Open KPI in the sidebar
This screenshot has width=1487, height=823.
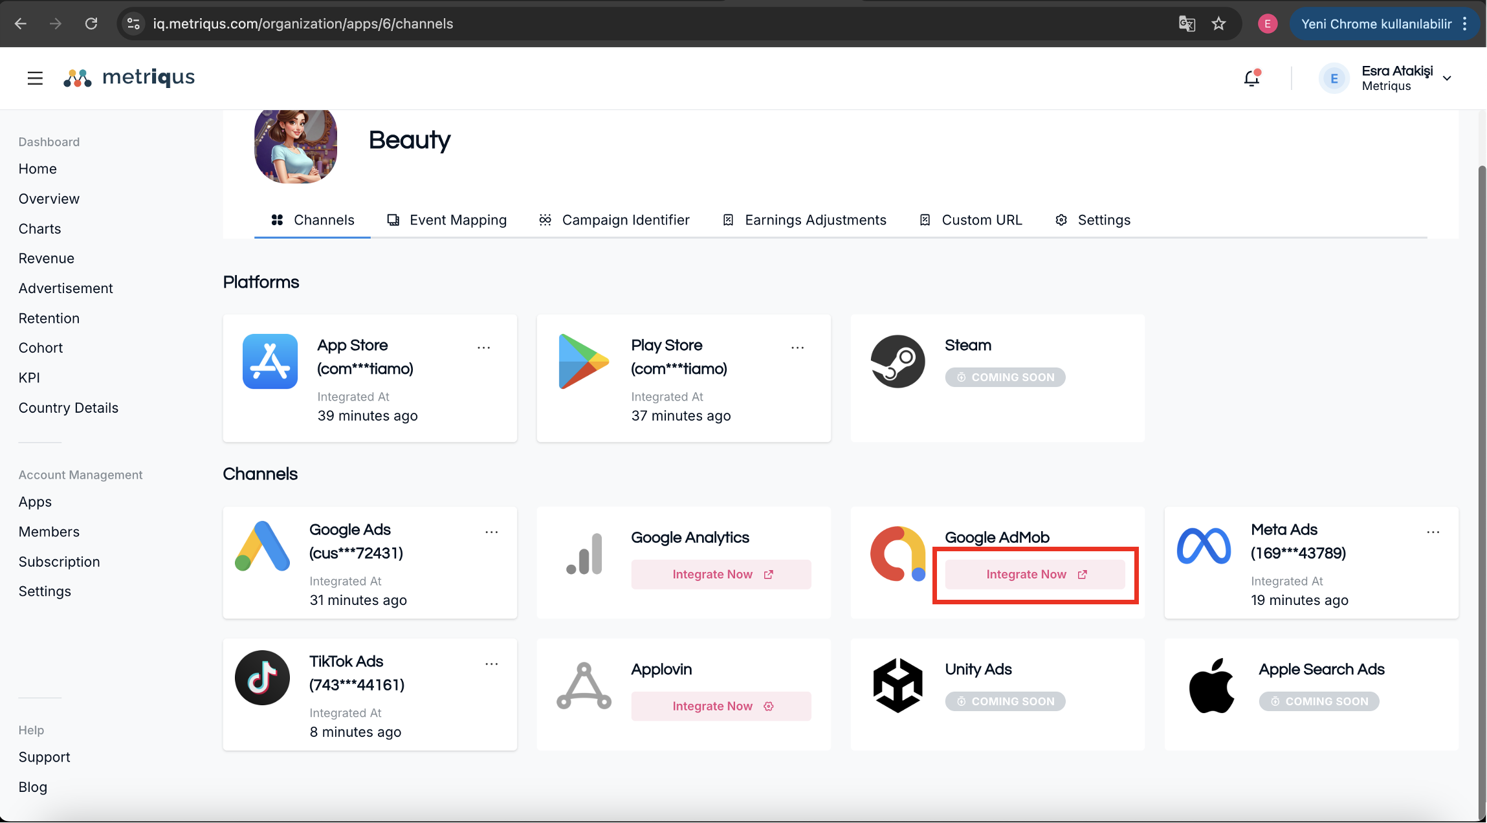tap(29, 378)
